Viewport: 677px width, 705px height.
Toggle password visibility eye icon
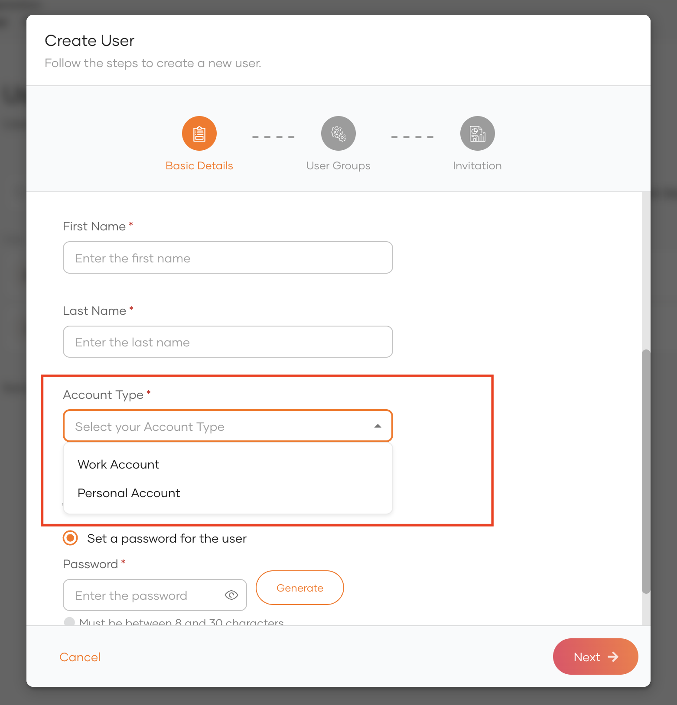231,595
